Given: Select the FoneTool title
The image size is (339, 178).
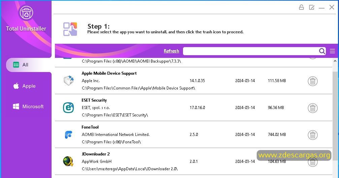Looking at the screenshot, I should pos(90,127).
